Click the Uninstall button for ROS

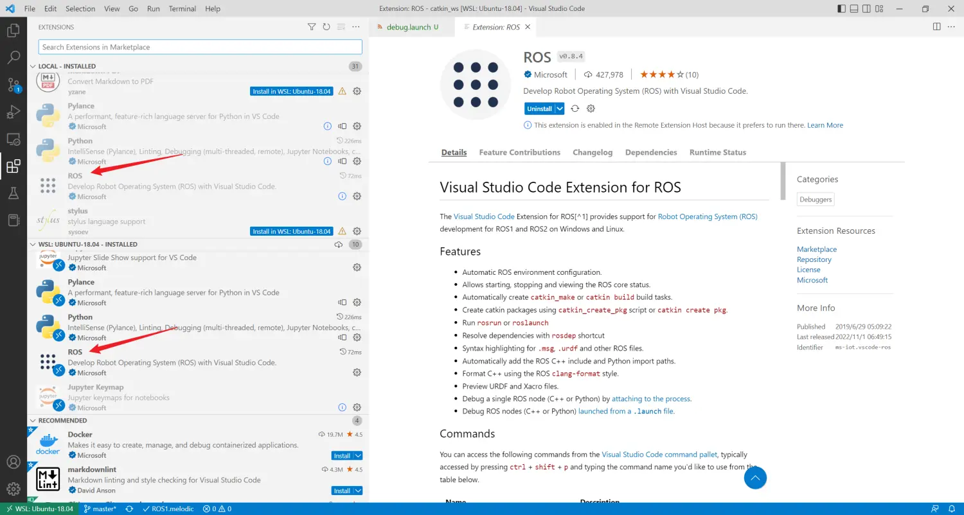[x=539, y=109]
